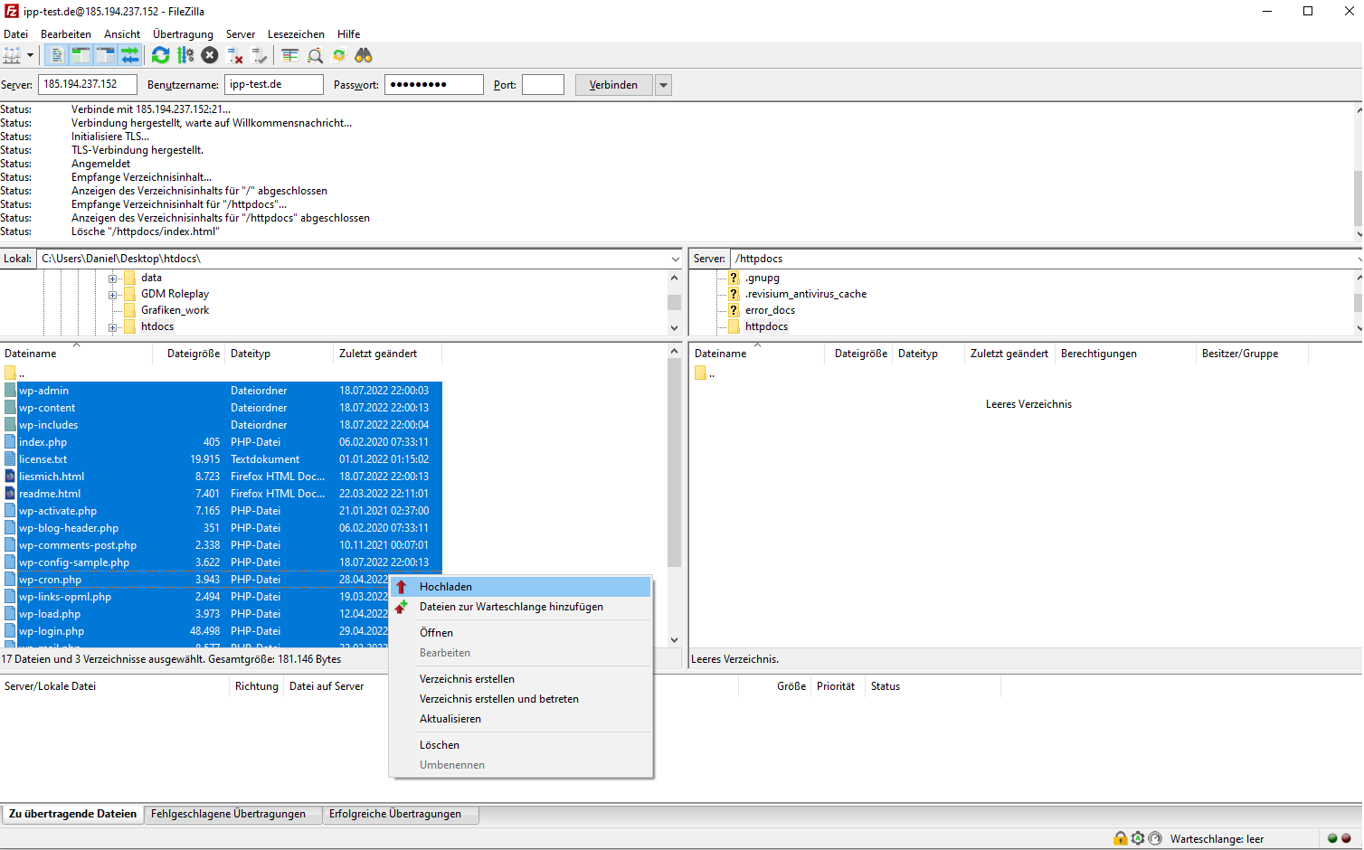Expand the htdocs folder in local tree
Screen dimensions: 1364x850
click(x=113, y=327)
